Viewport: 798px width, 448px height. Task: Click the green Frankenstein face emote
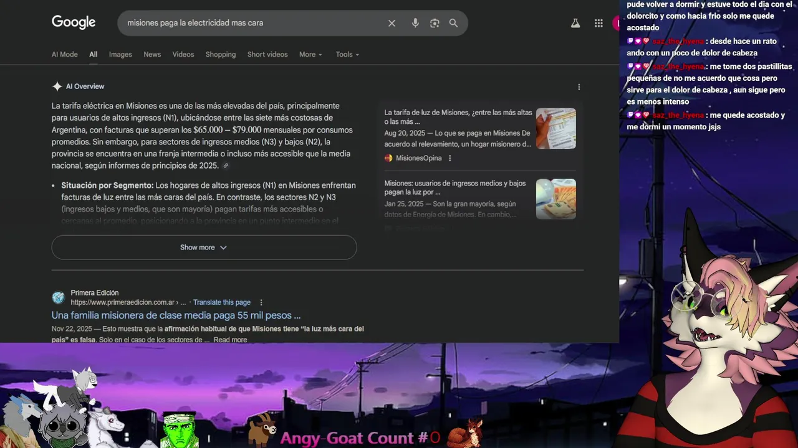[180, 430]
